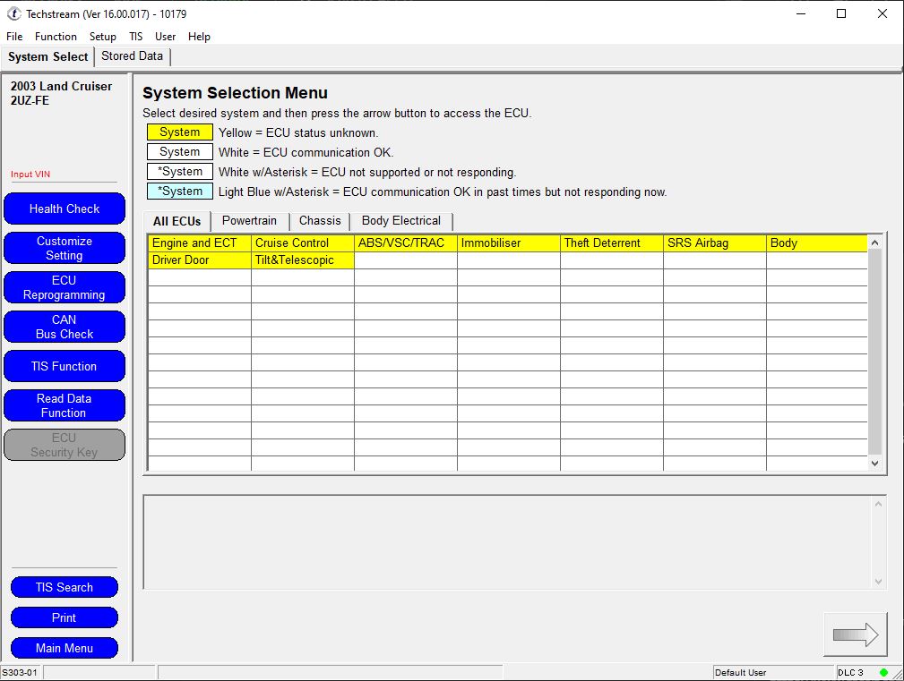The height and width of the screenshot is (681, 904).
Task: Click the ECU Security Key button
Action: pos(65,445)
